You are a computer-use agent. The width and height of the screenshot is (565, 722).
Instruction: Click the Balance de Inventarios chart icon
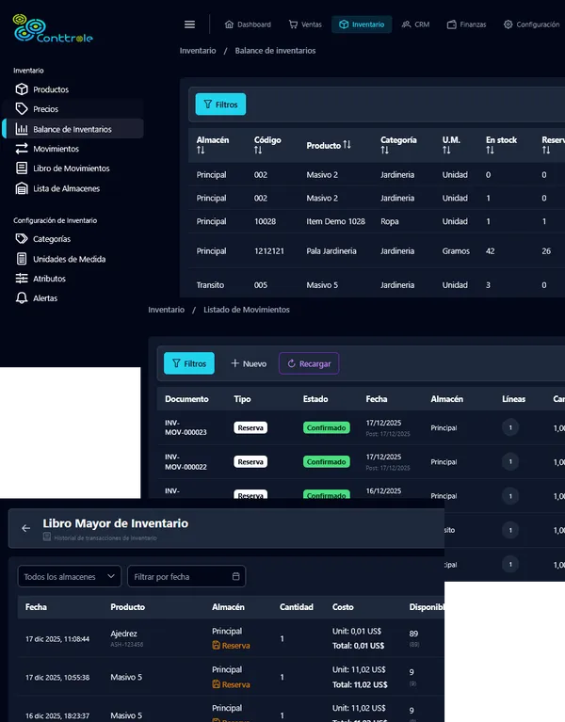point(22,129)
